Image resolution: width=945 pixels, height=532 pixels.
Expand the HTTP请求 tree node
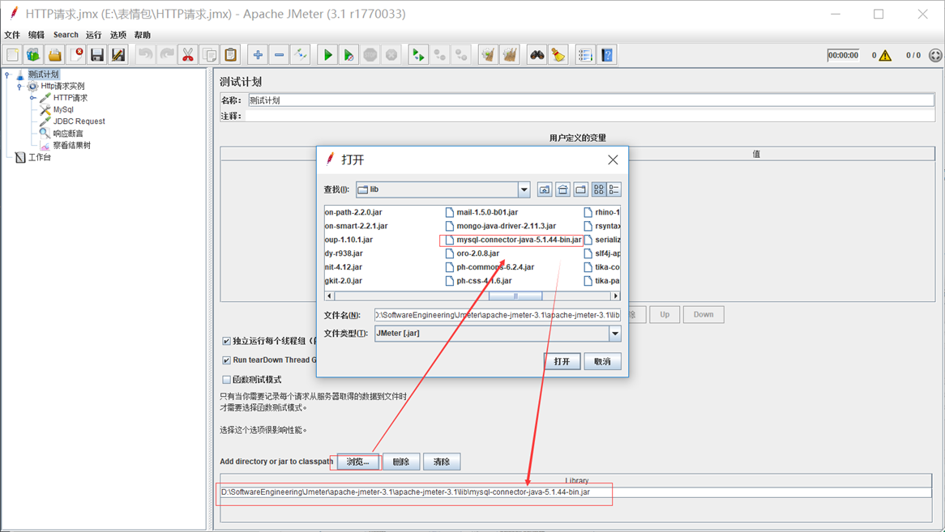point(32,98)
